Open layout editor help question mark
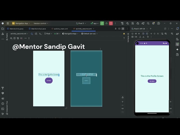This screenshot has width=180, height=135. point(124,38)
